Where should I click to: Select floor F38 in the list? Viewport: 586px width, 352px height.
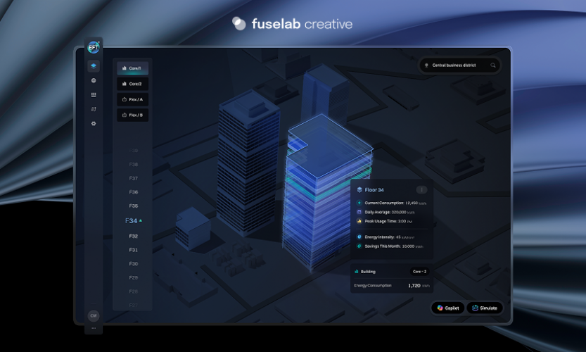point(134,164)
